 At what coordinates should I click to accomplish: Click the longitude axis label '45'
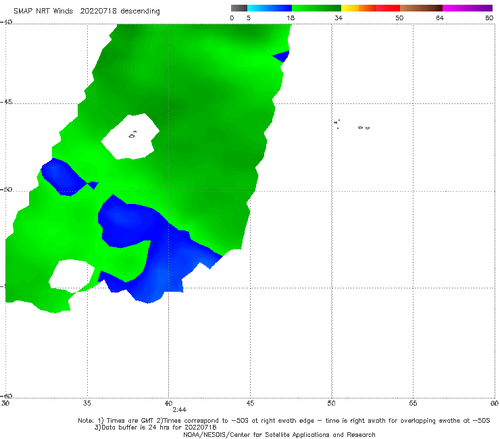tap(250, 404)
